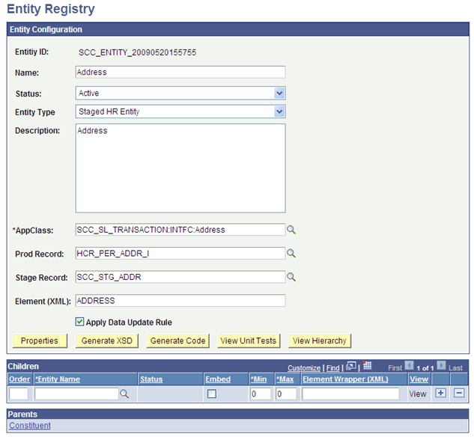Viewport: 474px width, 437px height.
Task: Sort by Entity Name column header
Action: 58,379
